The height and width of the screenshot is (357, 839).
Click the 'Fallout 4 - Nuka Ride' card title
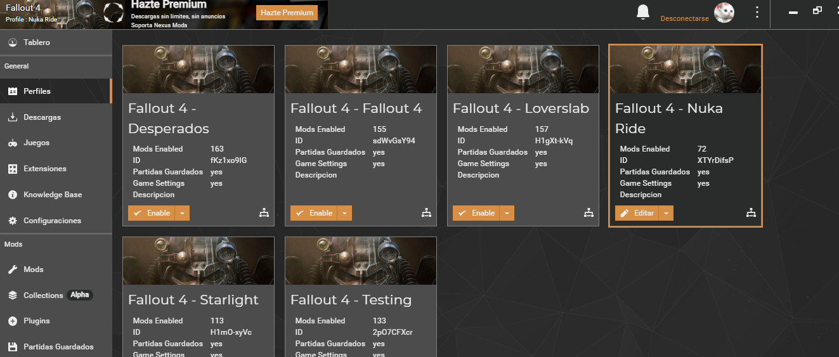click(669, 118)
